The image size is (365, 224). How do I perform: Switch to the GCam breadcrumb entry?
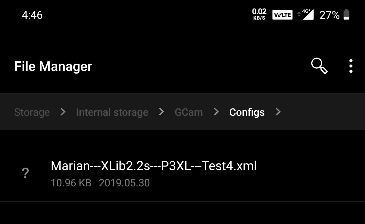pos(189,112)
